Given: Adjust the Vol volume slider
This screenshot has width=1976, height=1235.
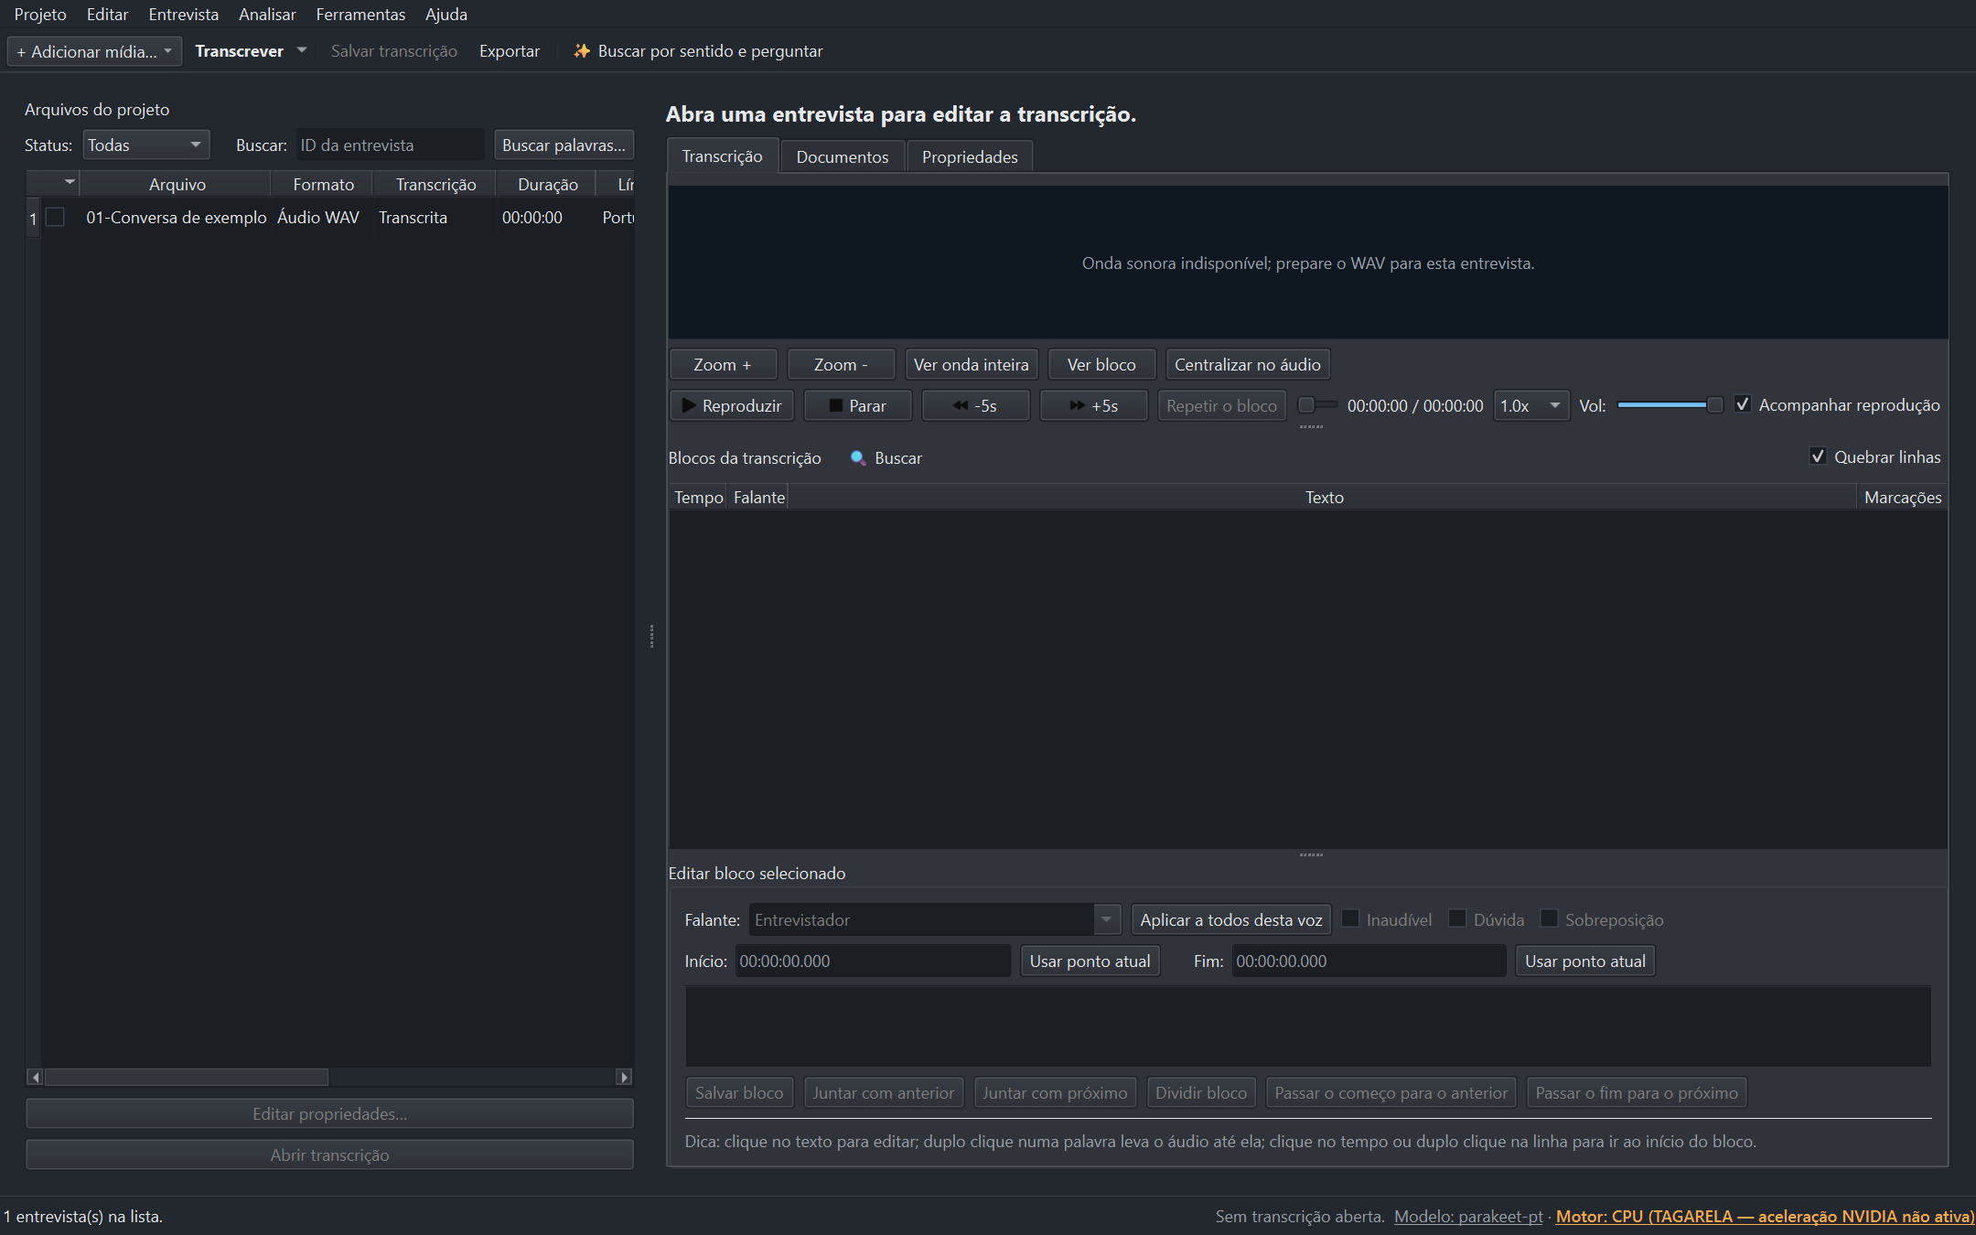Looking at the screenshot, I should 1670,404.
